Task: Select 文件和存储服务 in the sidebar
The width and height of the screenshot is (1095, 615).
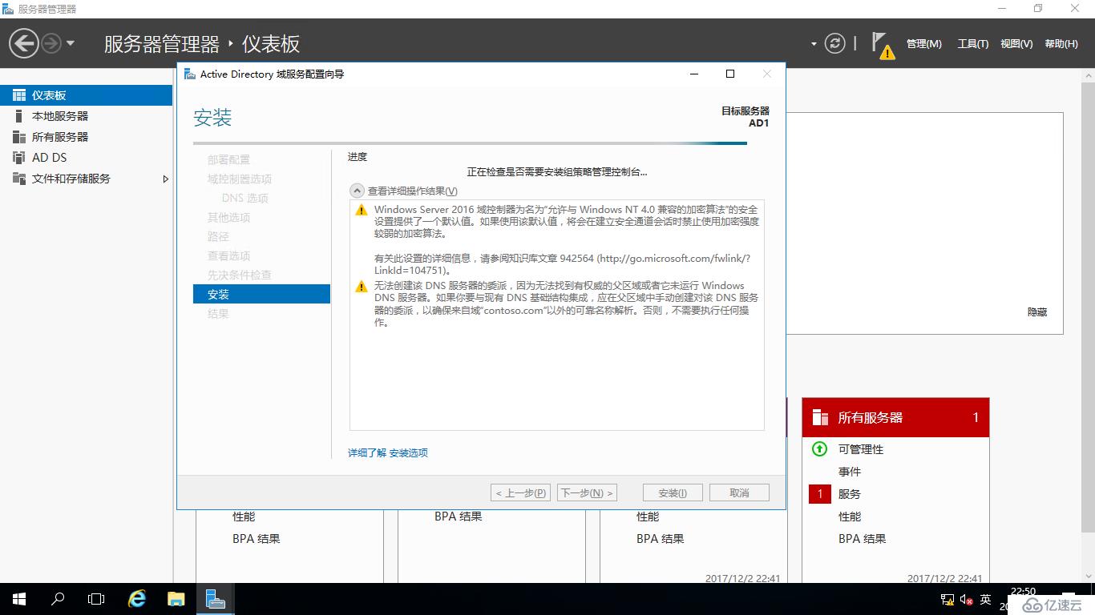Action: (86, 179)
